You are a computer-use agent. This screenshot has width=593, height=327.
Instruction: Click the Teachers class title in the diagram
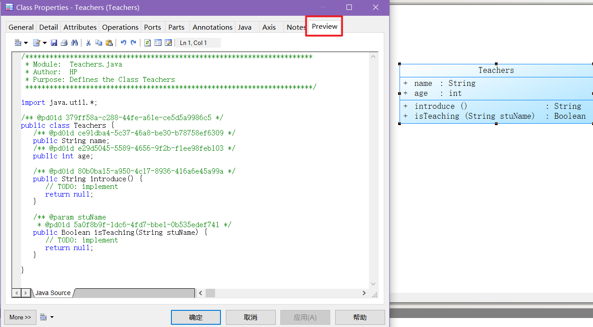coord(496,70)
